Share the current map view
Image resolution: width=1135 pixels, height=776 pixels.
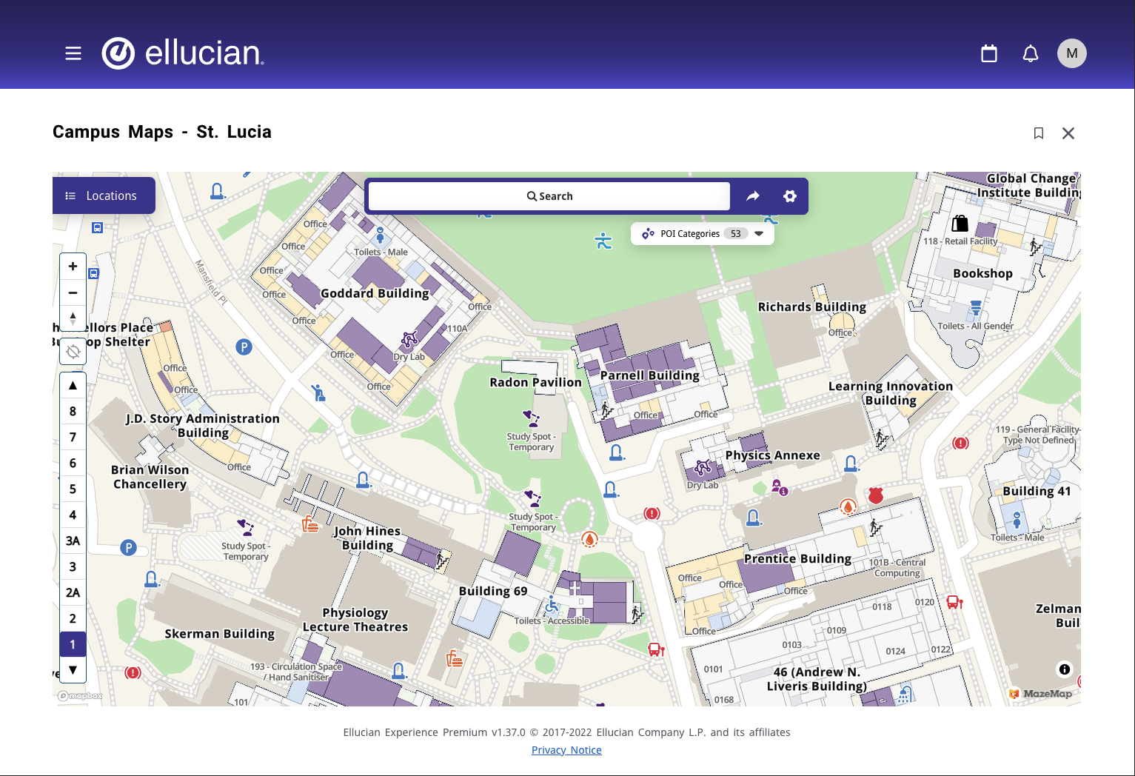[753, 195]
